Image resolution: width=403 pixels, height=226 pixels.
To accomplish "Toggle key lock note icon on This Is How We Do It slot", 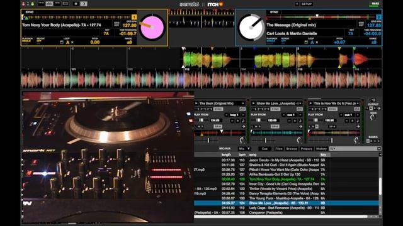I will point(358,121).
